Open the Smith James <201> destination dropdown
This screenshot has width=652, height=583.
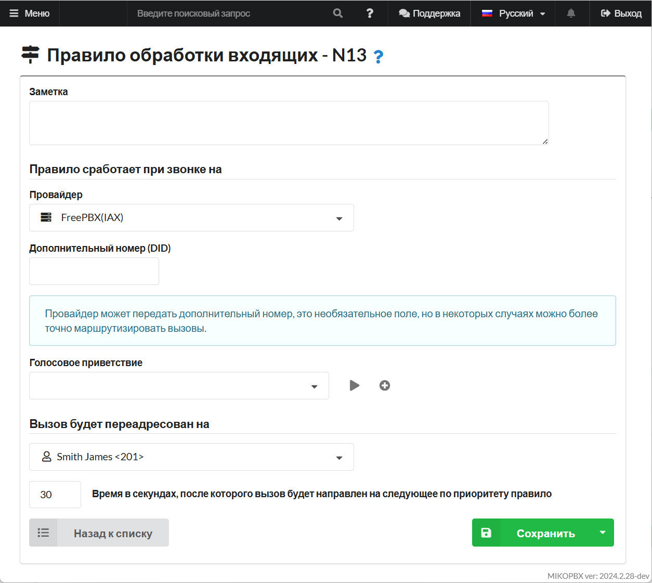coord(191,457)
